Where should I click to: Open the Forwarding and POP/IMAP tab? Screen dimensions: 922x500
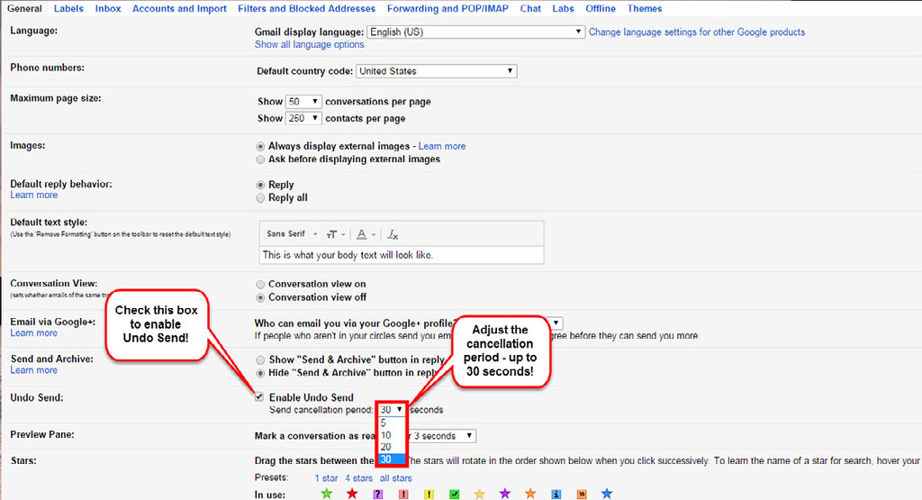pyautogui.click(x=447, y=9)
